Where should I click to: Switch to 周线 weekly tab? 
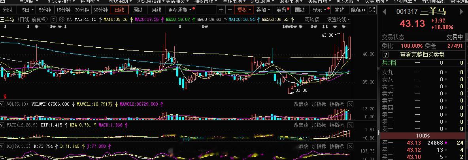click(x=138, y=10)
